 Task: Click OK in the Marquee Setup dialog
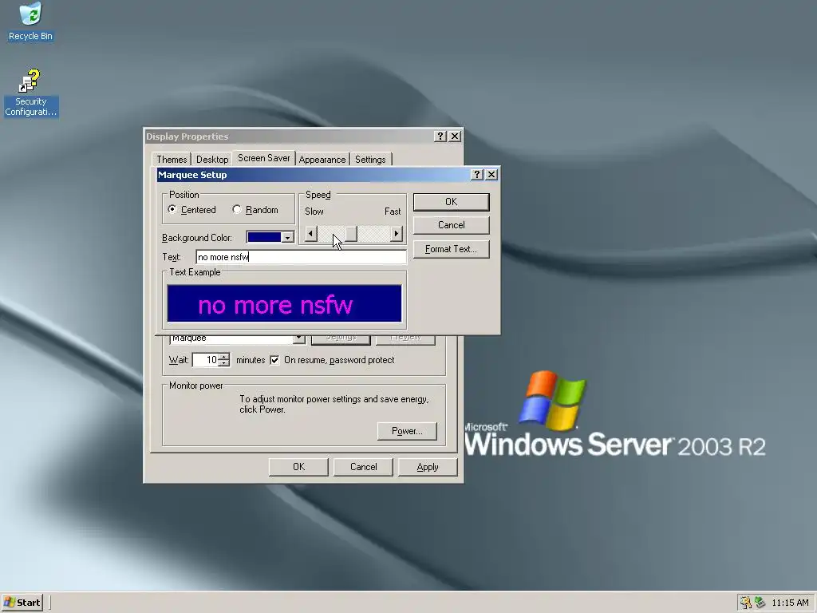[452, 202]
